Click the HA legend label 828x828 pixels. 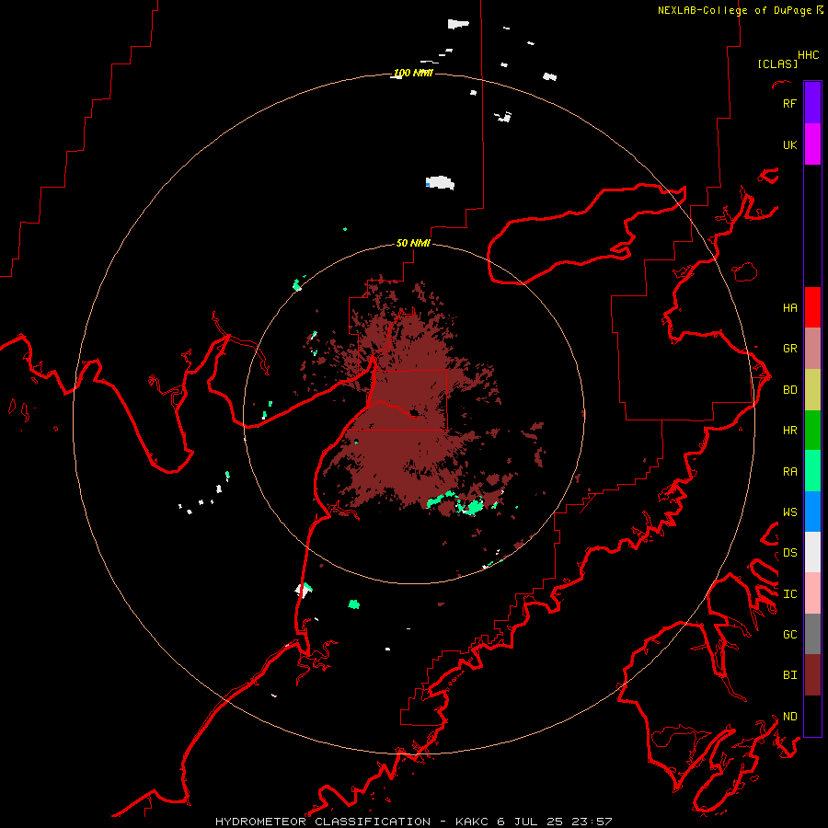[x=789, y=307]
